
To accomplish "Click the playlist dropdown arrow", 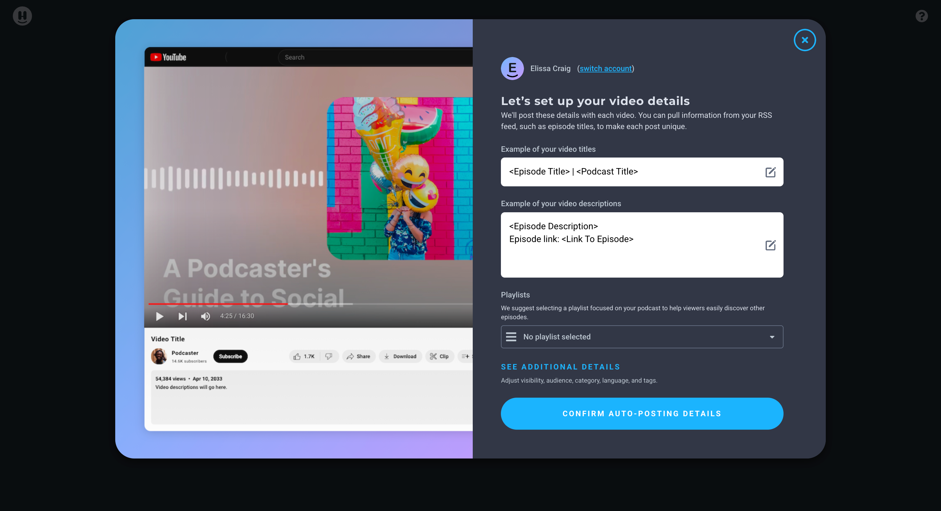I will click(772, 337).
